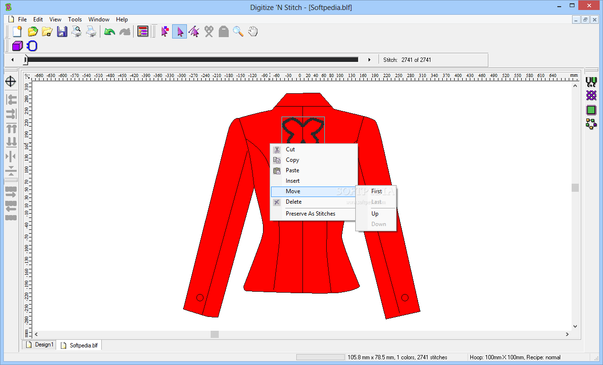603x365 pixels.
Task: Choose Delete in the context menu
Action: tap(313, 202)
